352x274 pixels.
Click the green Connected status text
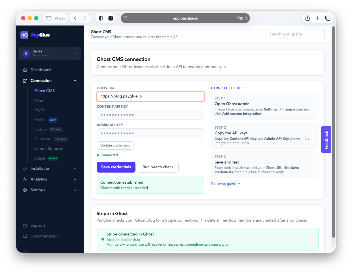coord(109,155)
